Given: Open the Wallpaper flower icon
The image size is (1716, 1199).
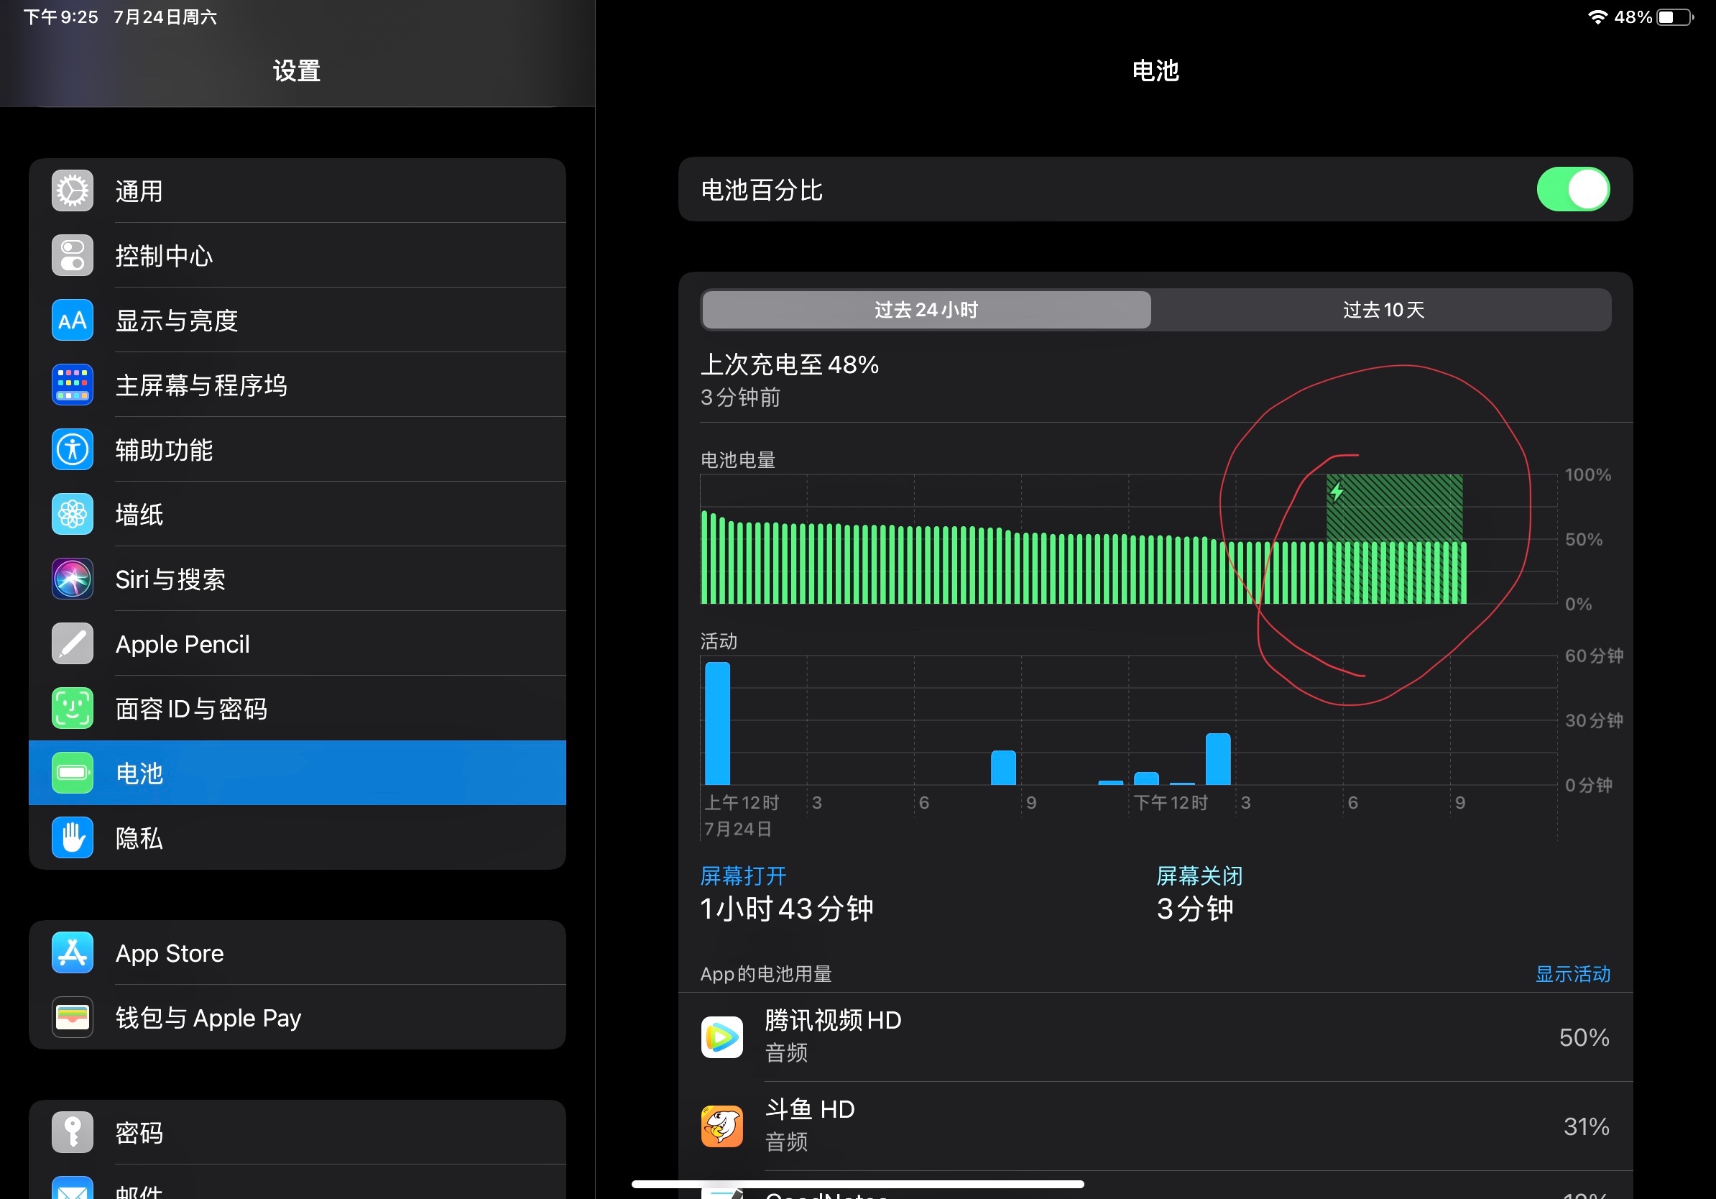Looking at the screenshot, I should tap(73, 514).
